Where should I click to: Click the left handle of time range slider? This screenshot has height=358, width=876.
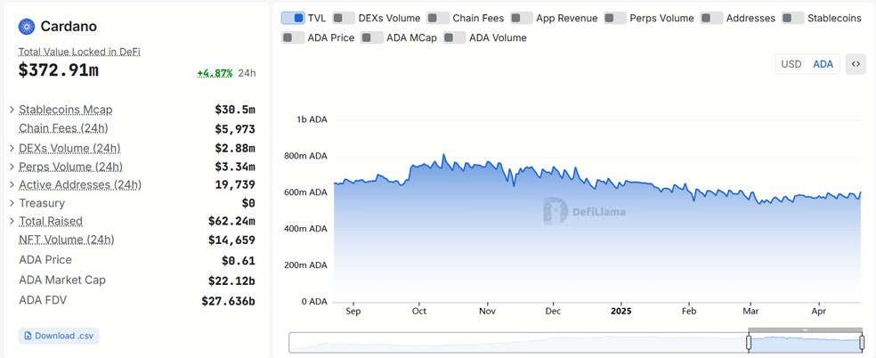coord(749,342)
